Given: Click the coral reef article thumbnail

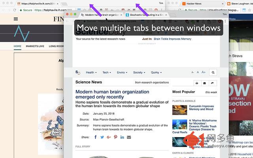Looking at the screenshot, I should pyautogui.click(x=179, y=124).
